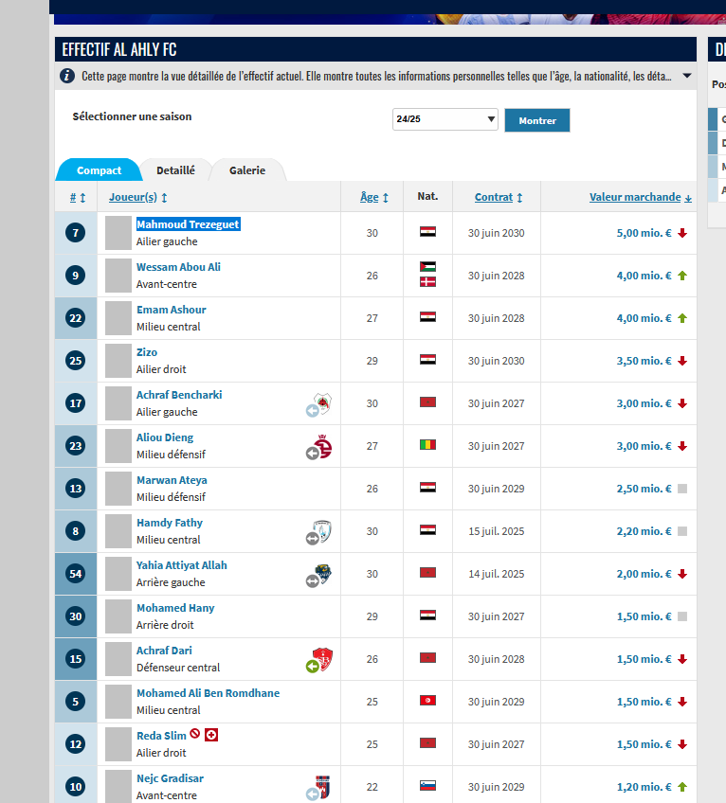726x803 pixels.
Task: Open Yahia Attiyat Allah player link
Action: (182, 565)
